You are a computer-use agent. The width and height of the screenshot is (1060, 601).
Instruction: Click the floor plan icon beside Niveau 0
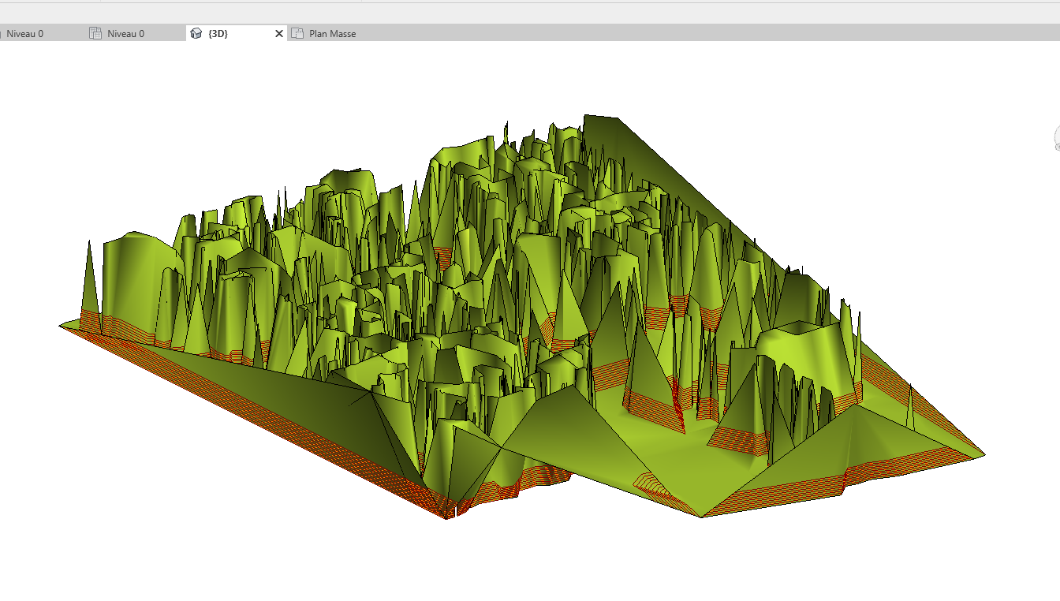pyautogui.click(x=95, y=34)
